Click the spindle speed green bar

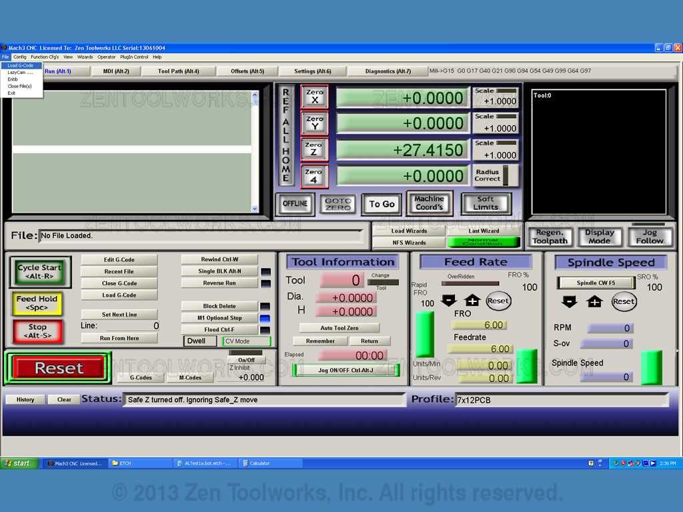pyautogui.click(x=652, y=368)
